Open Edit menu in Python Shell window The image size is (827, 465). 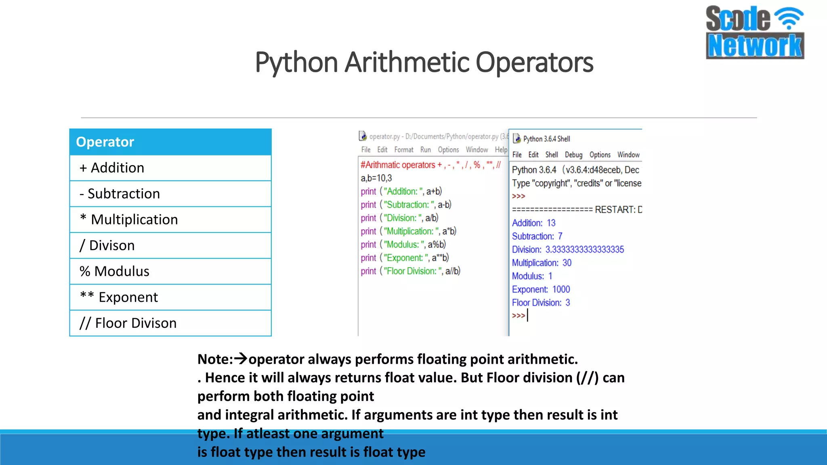pos(533,155)
